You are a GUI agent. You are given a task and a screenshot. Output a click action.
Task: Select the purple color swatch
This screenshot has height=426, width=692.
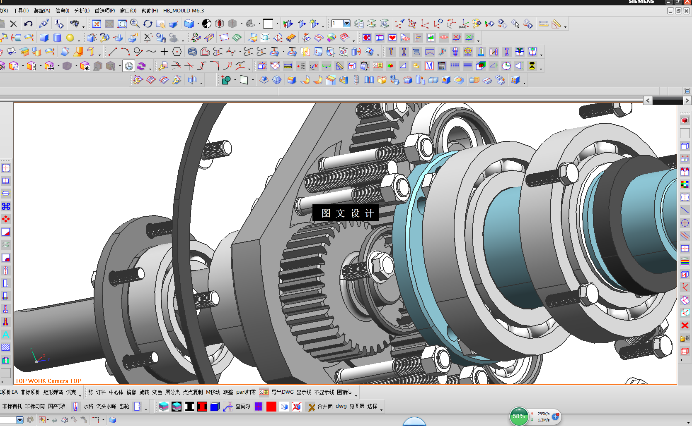click(x=259, y=407)
